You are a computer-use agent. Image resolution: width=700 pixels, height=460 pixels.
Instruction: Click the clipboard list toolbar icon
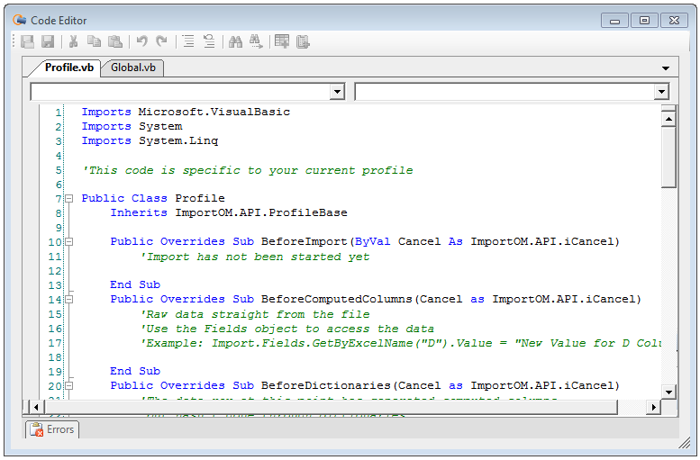tap(303, 41)
